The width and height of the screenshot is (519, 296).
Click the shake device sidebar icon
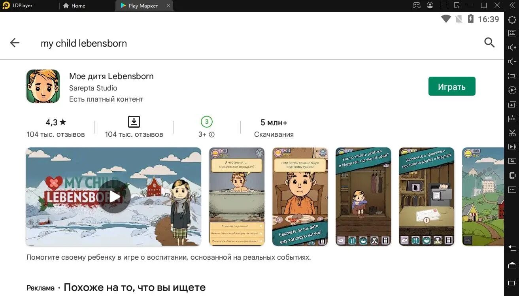coord(512,175)
